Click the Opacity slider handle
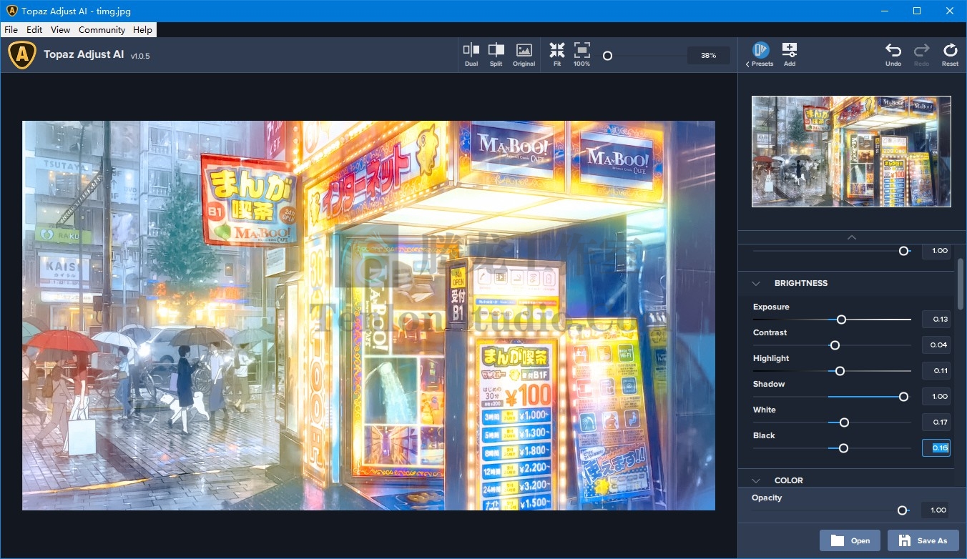967x559 pixels. 903,510
